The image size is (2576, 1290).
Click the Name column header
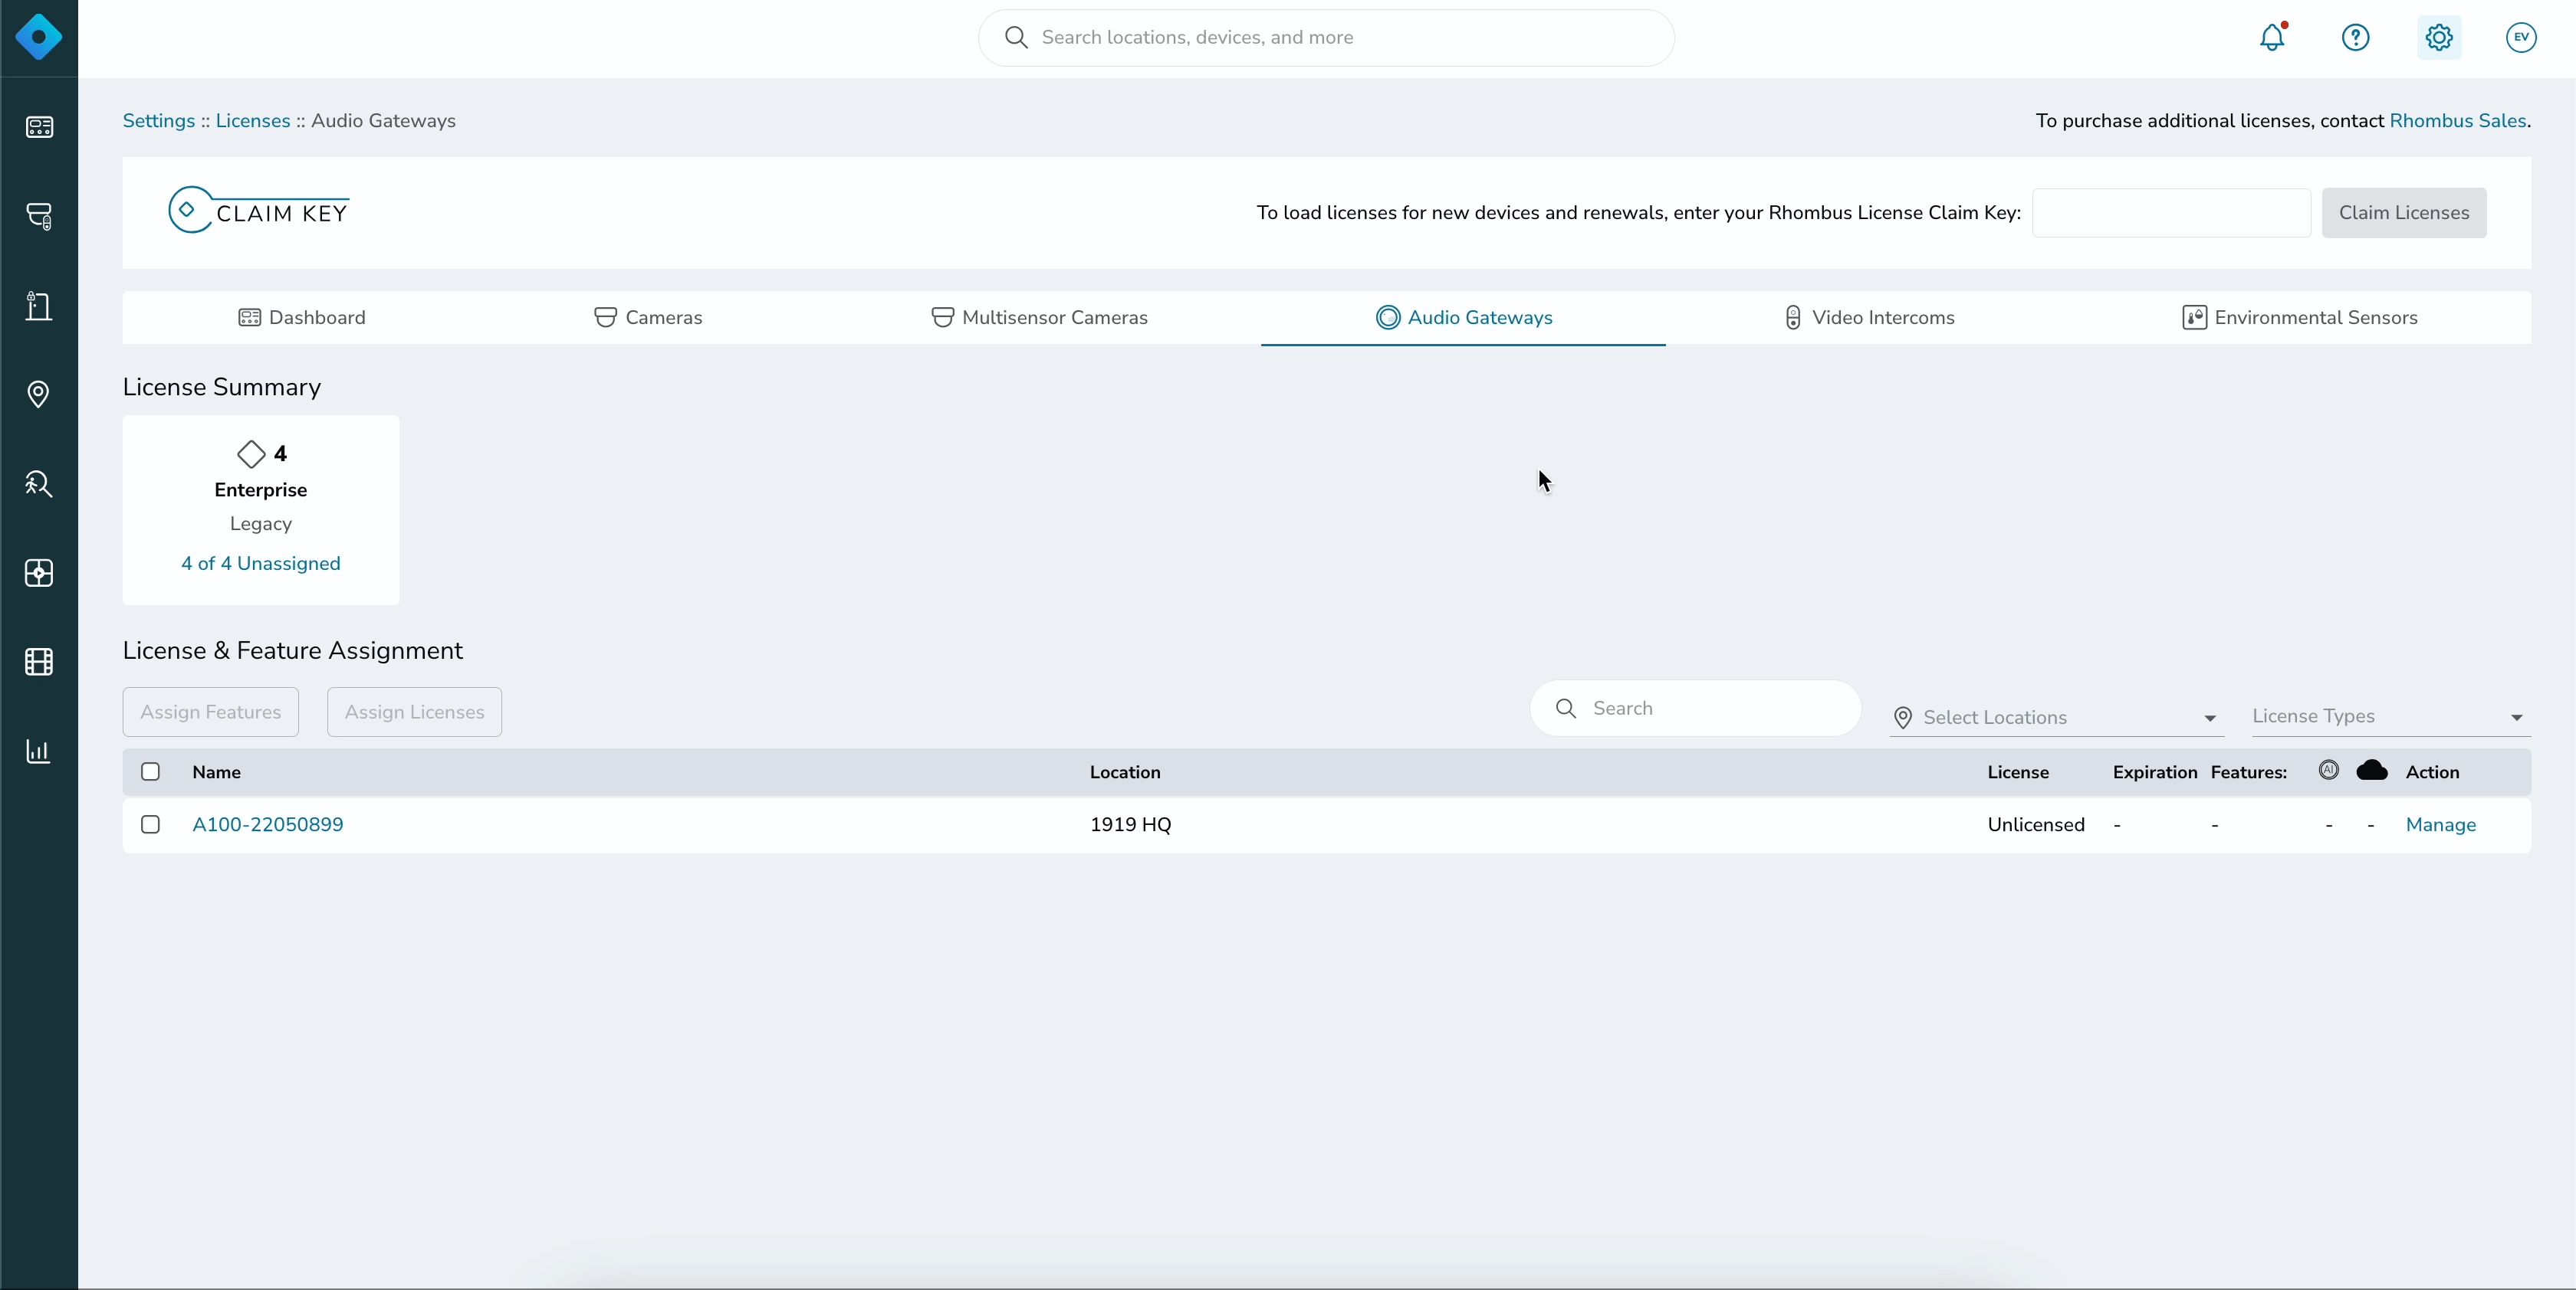point(217,772)
